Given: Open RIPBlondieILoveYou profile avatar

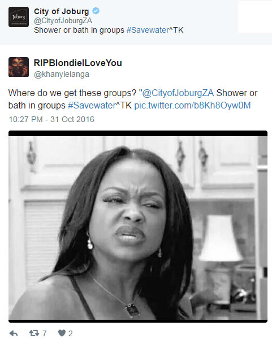Looking at the screenshot, I should tap(19, 67).
